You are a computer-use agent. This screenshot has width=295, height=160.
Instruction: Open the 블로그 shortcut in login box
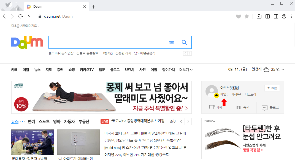point(270,108)
